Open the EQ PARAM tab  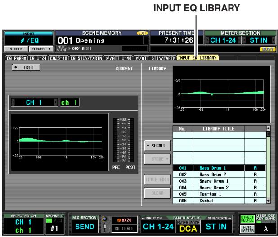click(16, 58)
